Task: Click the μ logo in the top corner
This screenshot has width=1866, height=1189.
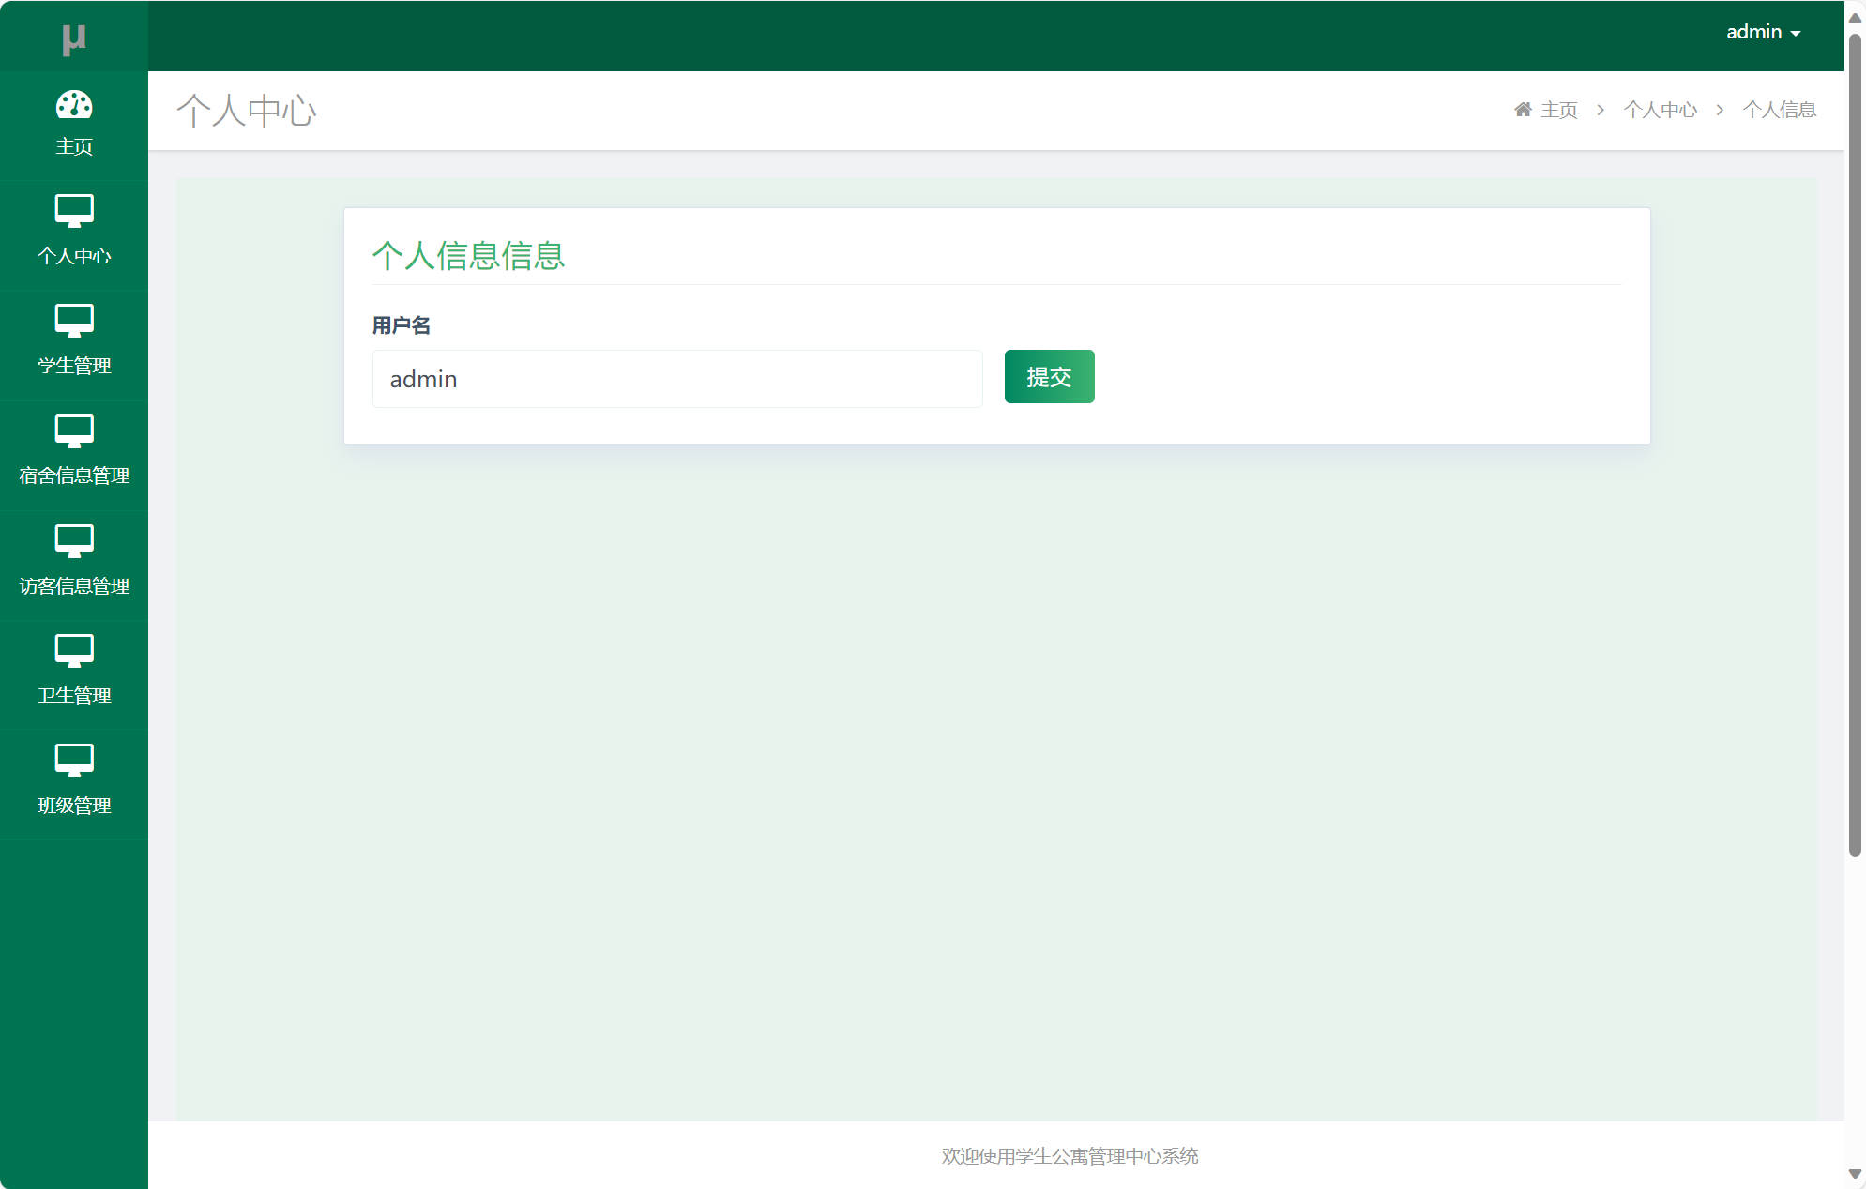Action: (x=74, y=37)
